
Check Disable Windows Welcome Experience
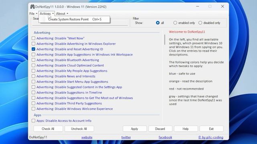[x=33, y=108]
